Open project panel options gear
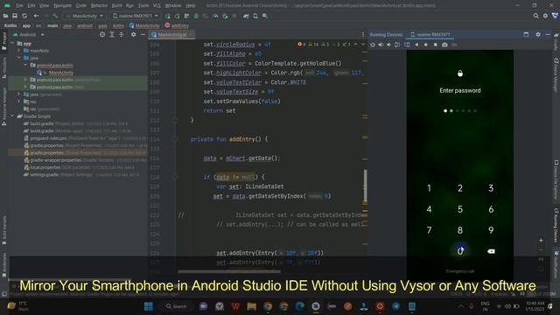 coord(133,35)
